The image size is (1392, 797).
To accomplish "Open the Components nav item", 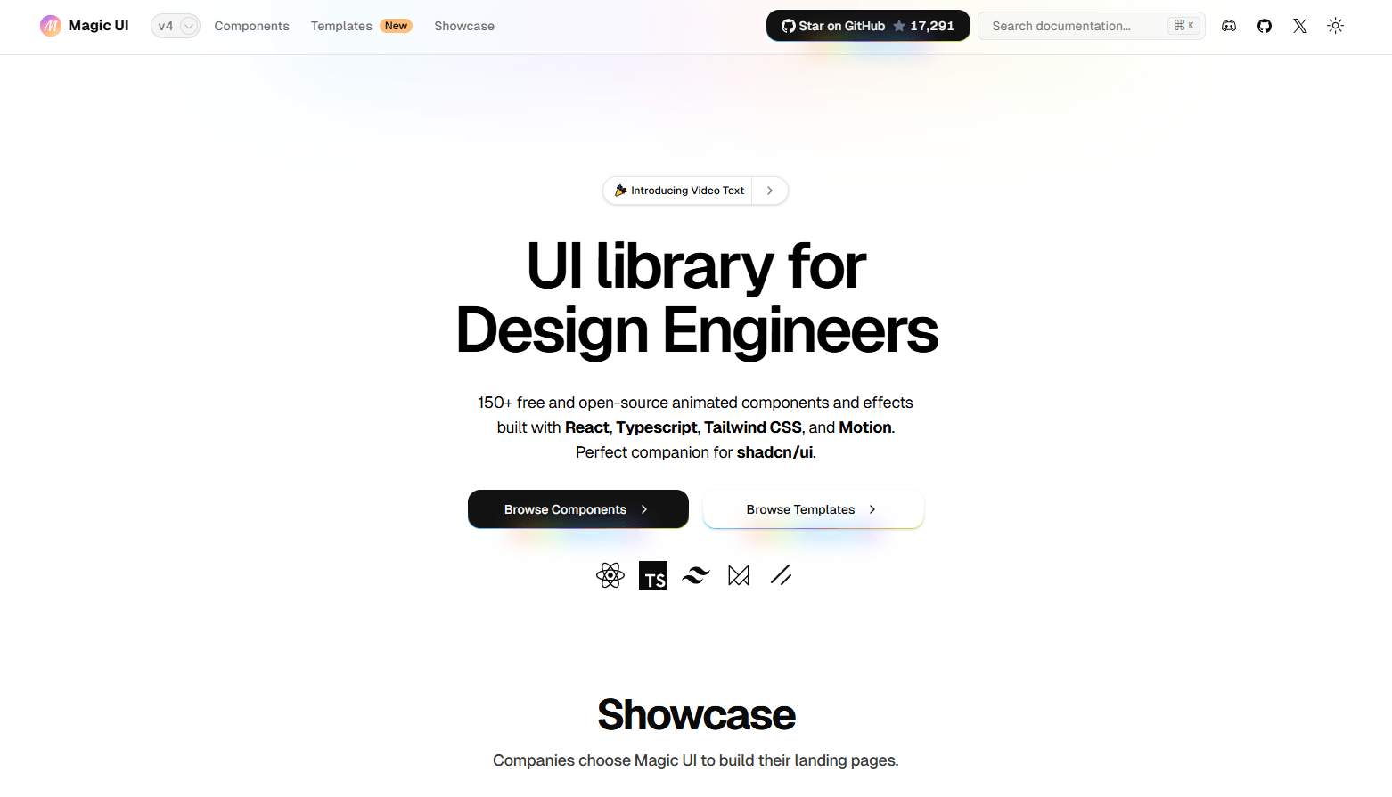I will [x=251, y=26].
